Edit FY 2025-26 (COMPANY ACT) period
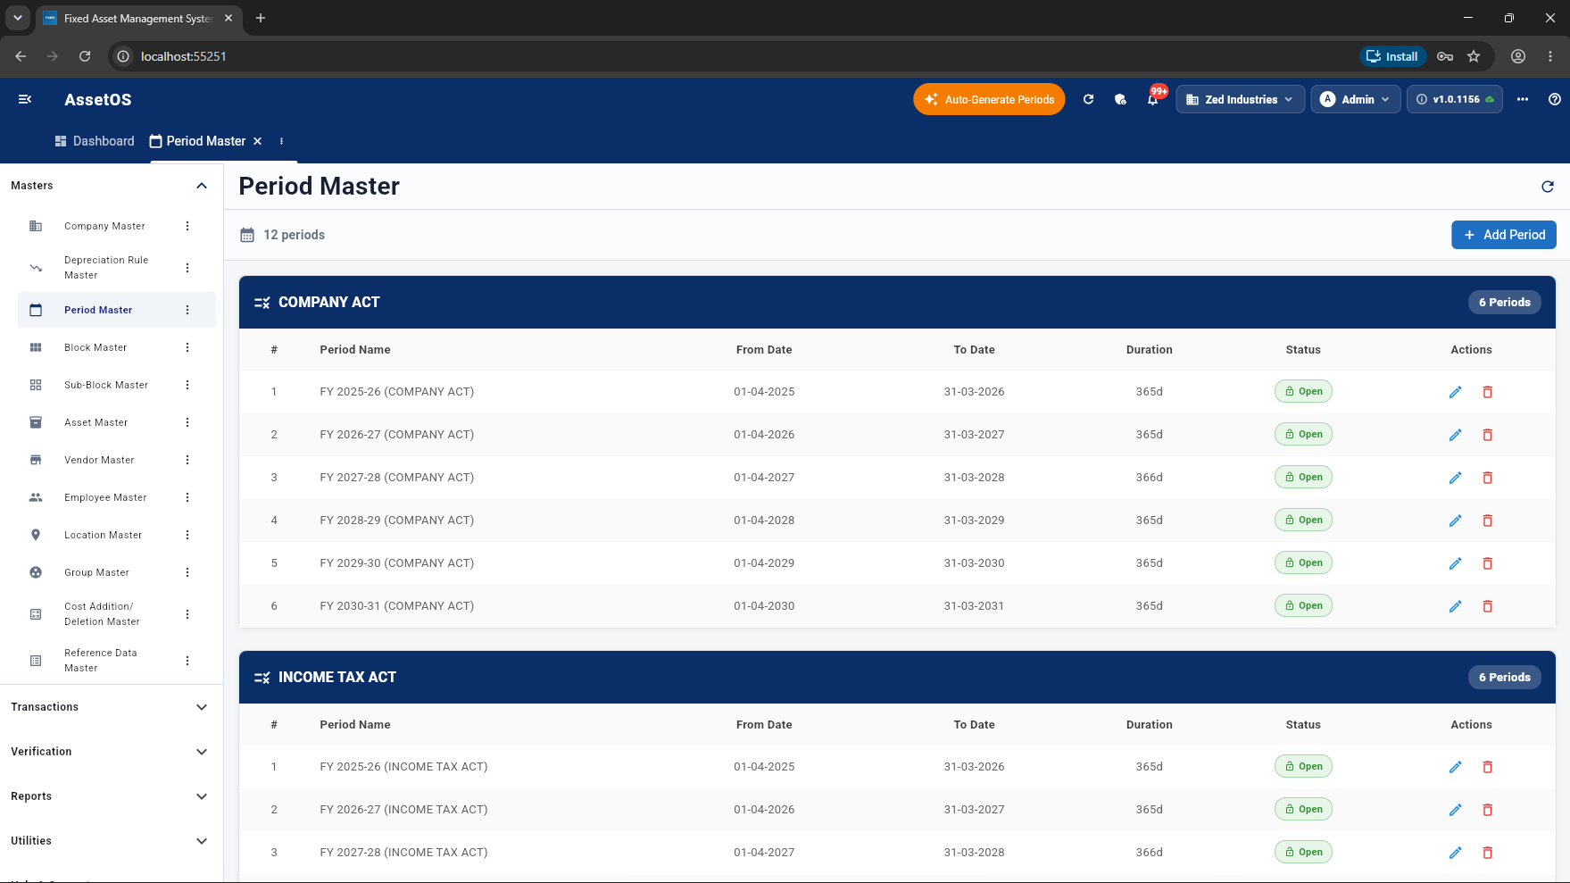Image resolution: width=1570 pixels, height=883 pixels. [x=1455, y=392]
